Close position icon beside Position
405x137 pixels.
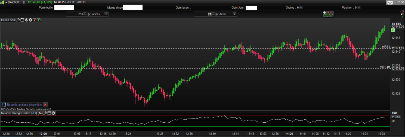(x=359, y=8)
